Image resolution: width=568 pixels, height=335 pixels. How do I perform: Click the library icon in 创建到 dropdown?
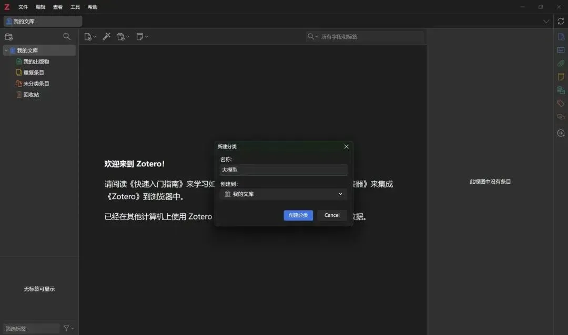pyautogui.click(x=228, y=194)
